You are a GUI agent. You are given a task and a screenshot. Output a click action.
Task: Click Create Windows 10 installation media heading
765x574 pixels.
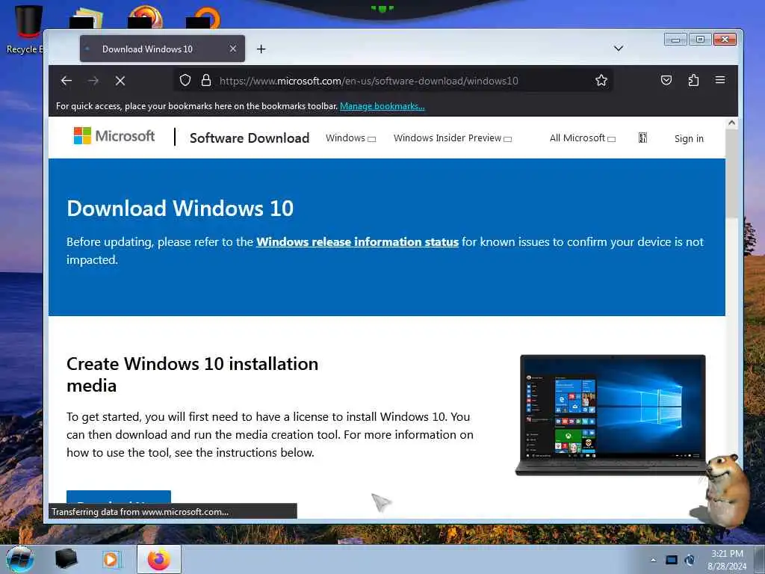(192, 374)
